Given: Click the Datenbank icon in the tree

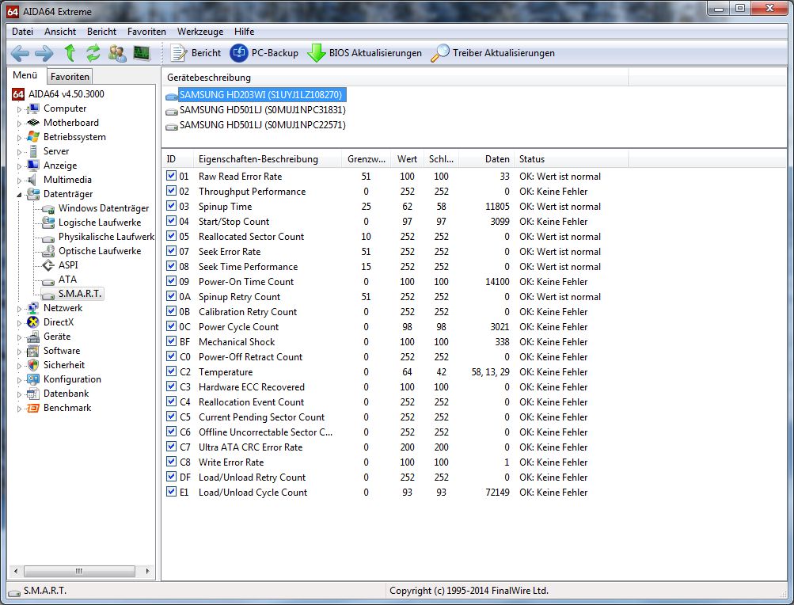Looking at the screenshot, I should (x=33, y=394).
